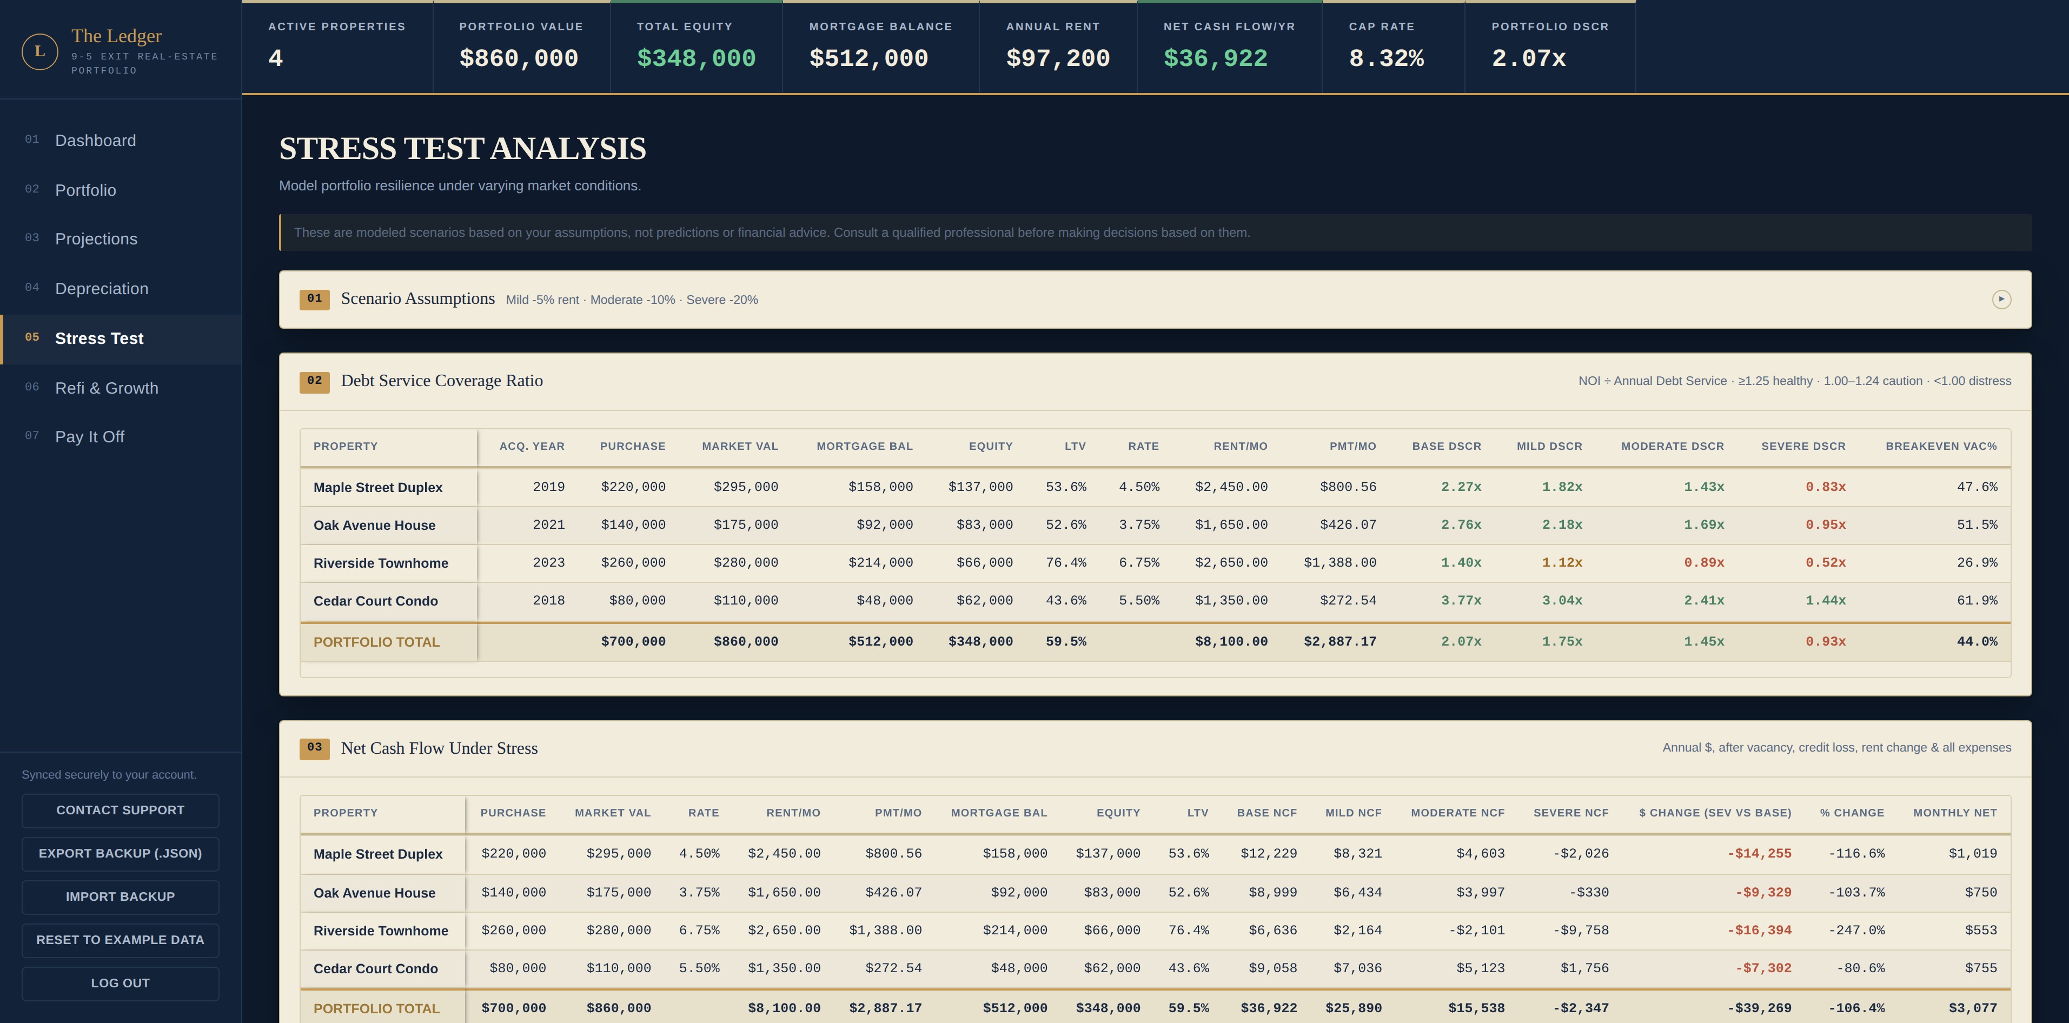Click Cedar Court Condo in DSCR table
This screenshot has height=1023, width=2069.
(x=375, y=601)
